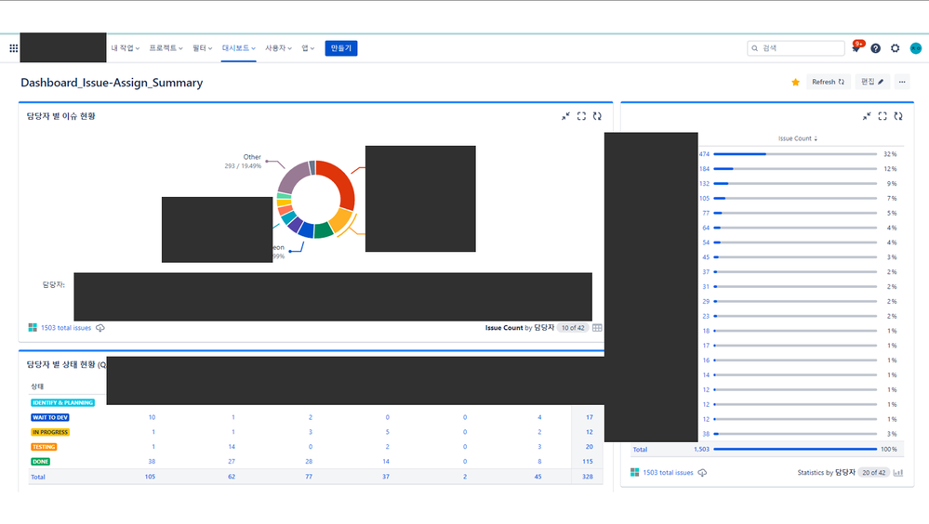Click the 115 total in the DONE row
929x524 pixels.
point(587,462)
